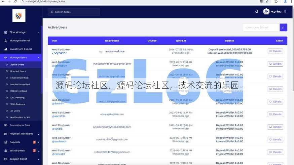Open the @nimra03 username link
The image size is (294, 165).
click(59, 154)
